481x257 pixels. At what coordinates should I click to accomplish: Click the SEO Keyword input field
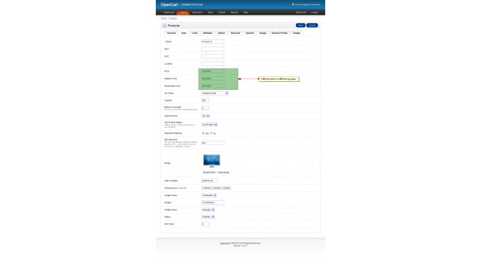point(213,143)
